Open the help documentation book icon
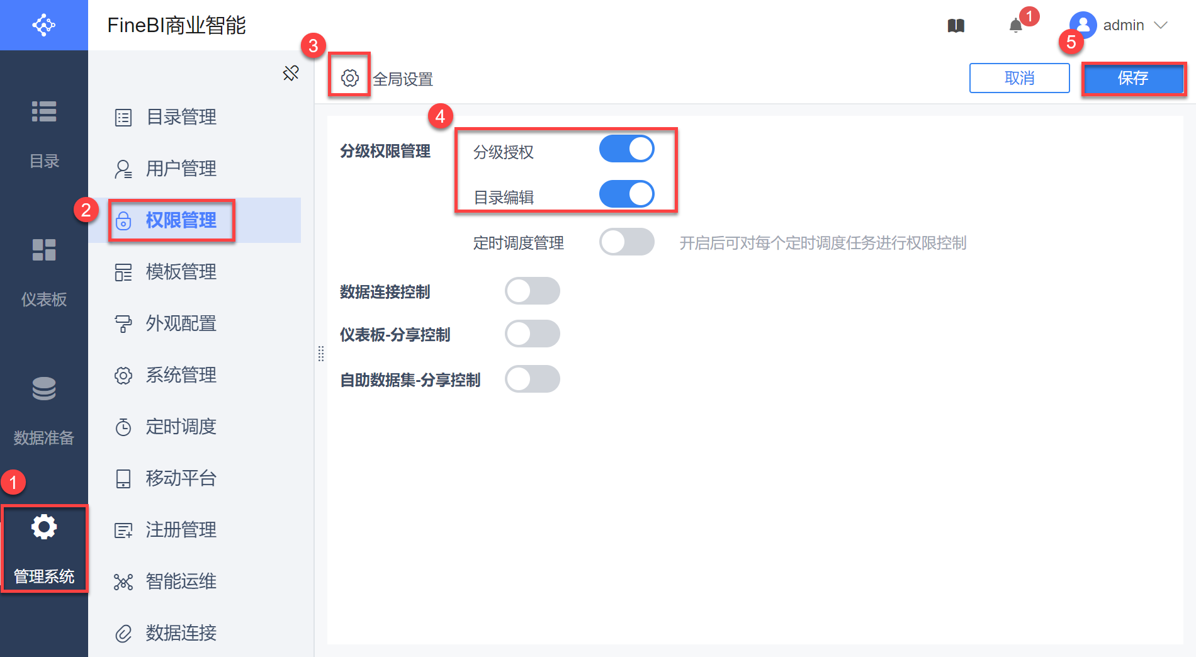Image resolution: width=1196 pixels, height=657 pixels. pyautogui.click(x=956, y=26)
